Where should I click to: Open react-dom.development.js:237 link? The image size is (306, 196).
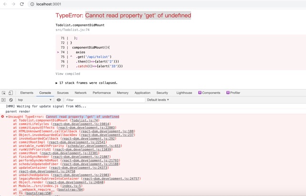point(107,135)
